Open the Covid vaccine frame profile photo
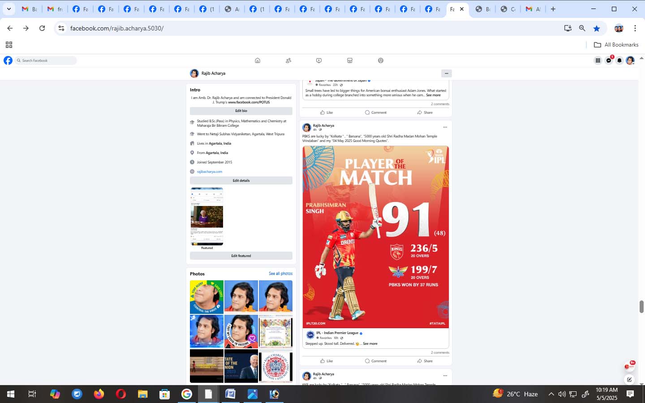The width and height of the screenshot is (645, 403). (241, 331)
